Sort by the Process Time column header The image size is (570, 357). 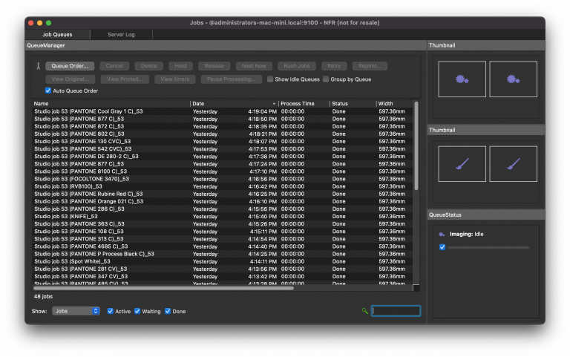pos(304,104)
